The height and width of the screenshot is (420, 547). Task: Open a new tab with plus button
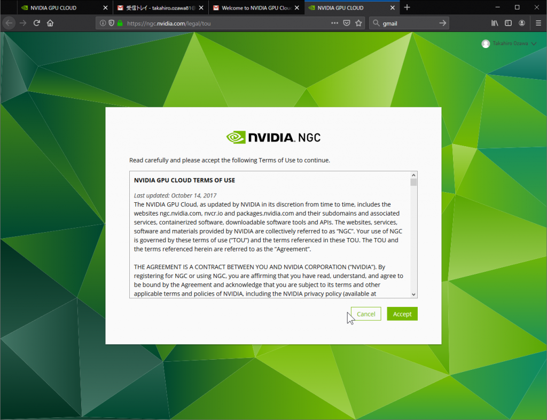(407, 7)
